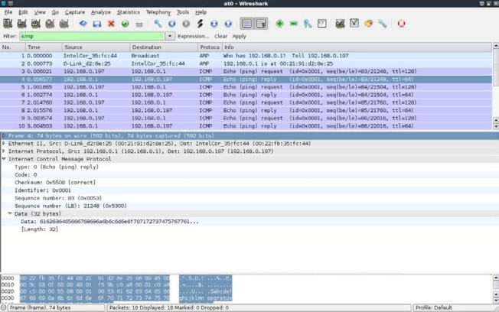This screenshot has width=499, height=312.
Task: Close capture file with red X icon
Action: point(111,24)
